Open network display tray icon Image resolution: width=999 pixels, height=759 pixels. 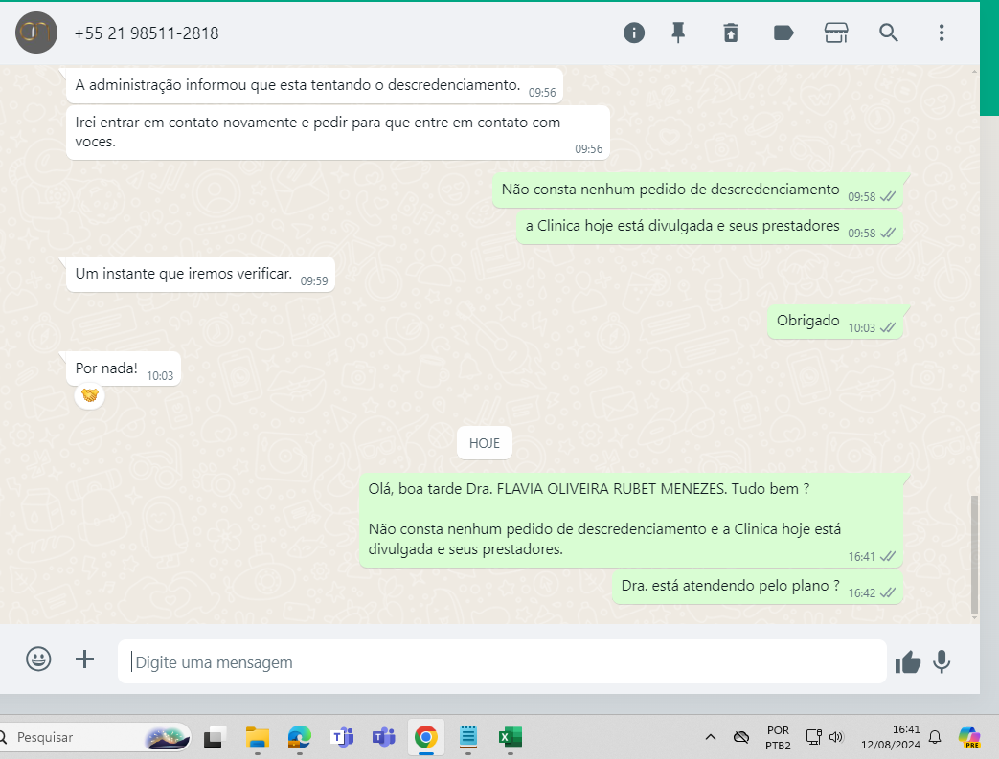813,737
